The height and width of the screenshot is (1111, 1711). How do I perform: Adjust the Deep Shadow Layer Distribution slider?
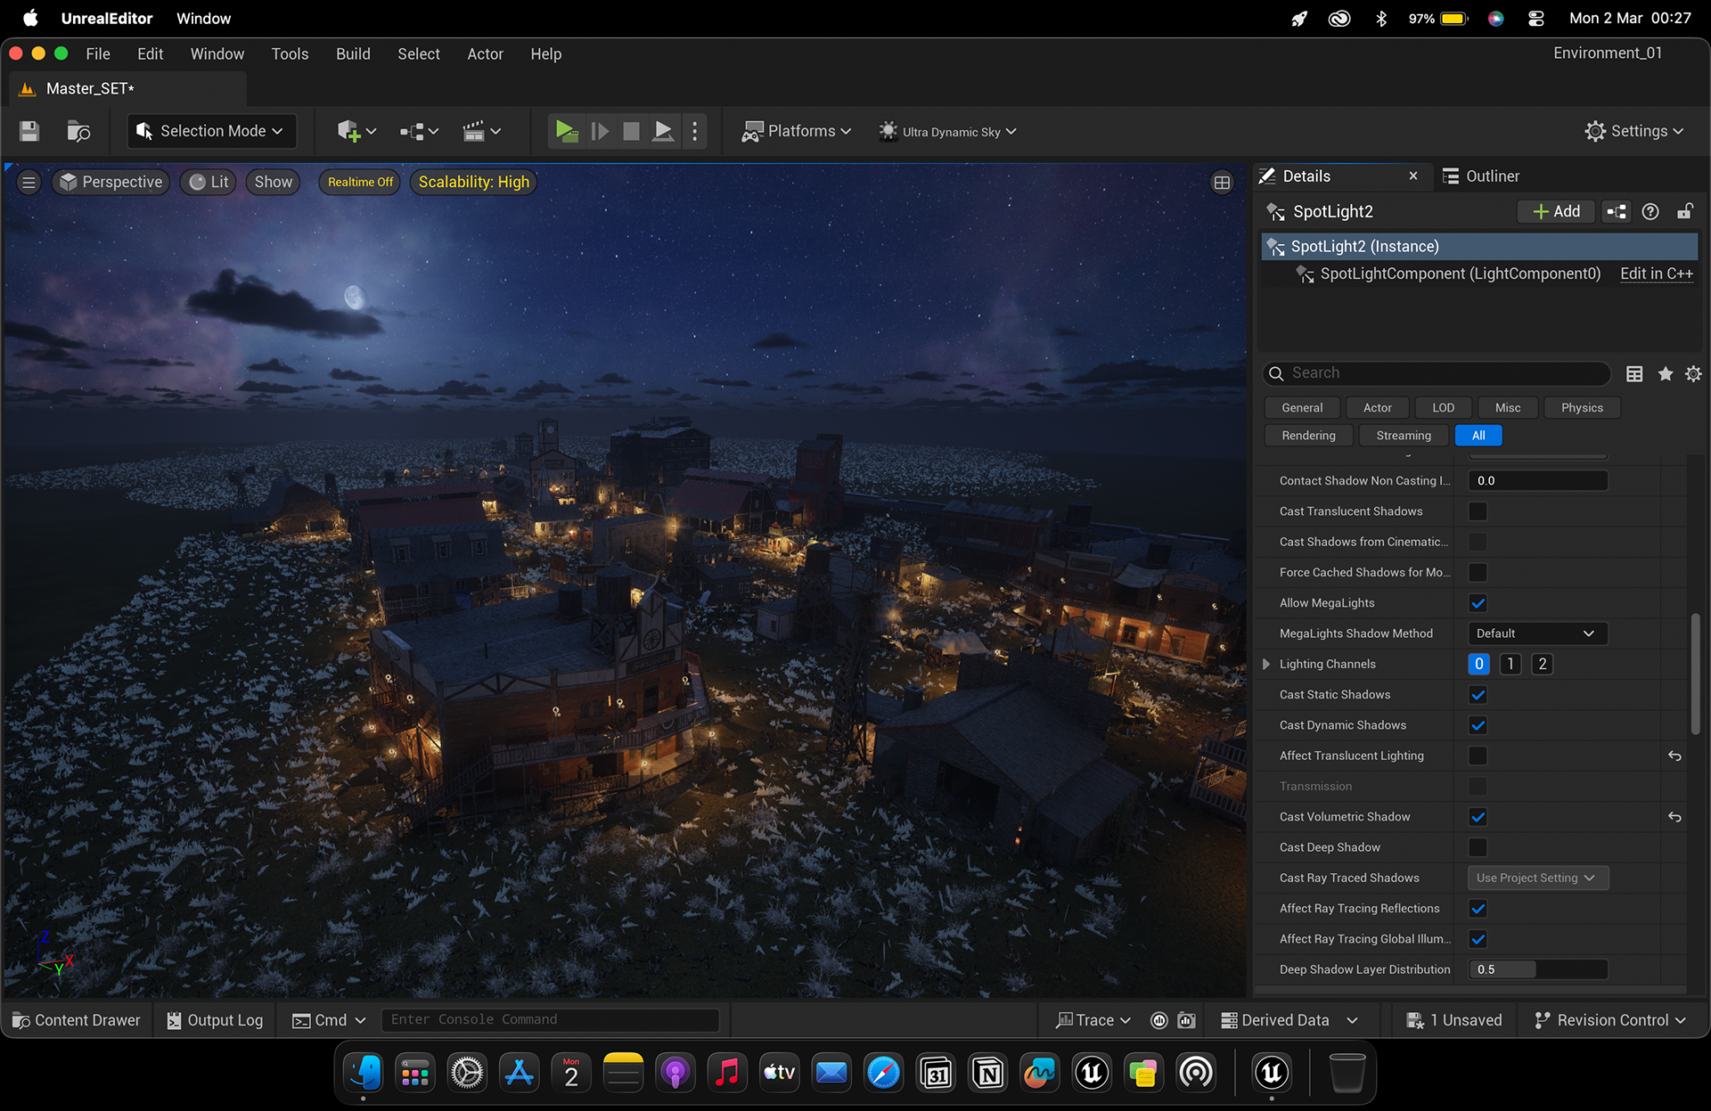pyautogui.click(x=1537, y=969)
